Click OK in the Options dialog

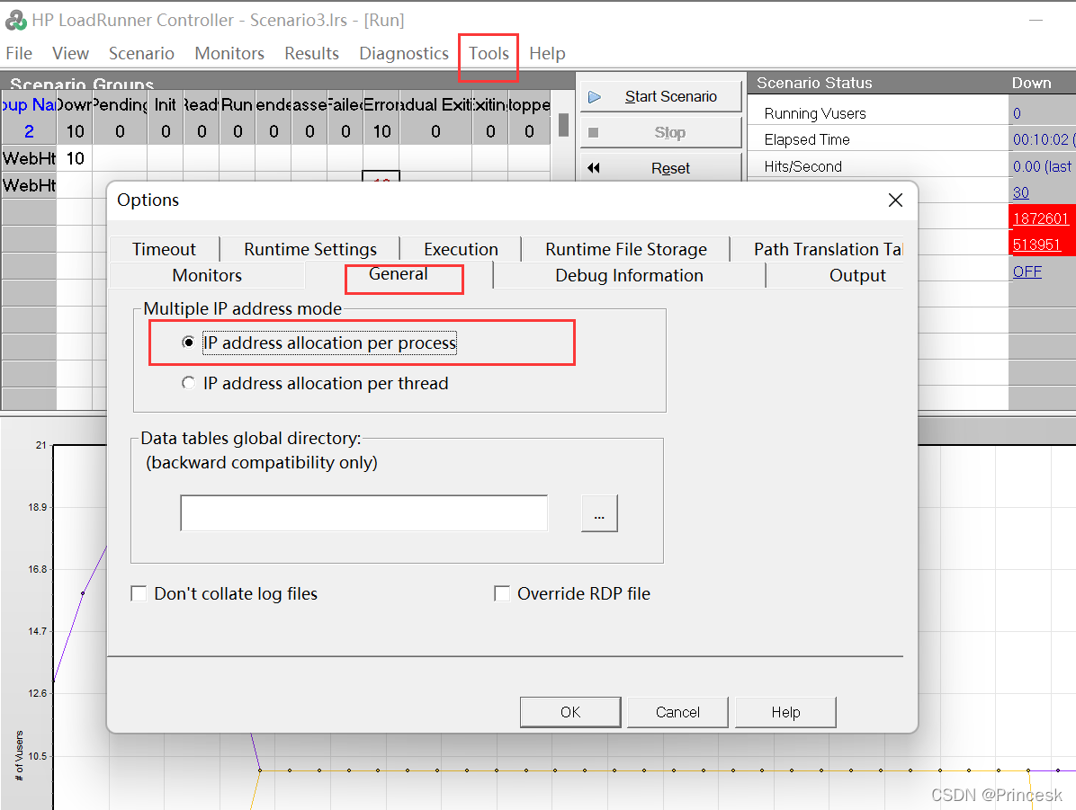[570, 712]
